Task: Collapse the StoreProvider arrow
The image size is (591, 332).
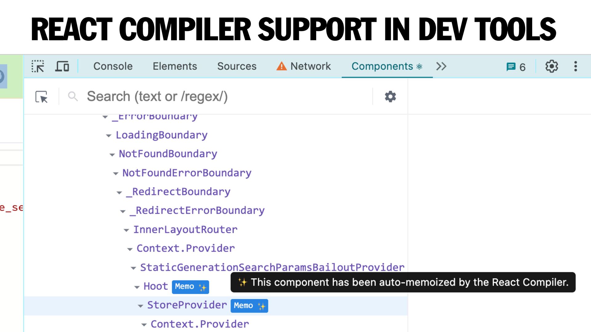Action: pyautogui.click(x=140, y=306)
